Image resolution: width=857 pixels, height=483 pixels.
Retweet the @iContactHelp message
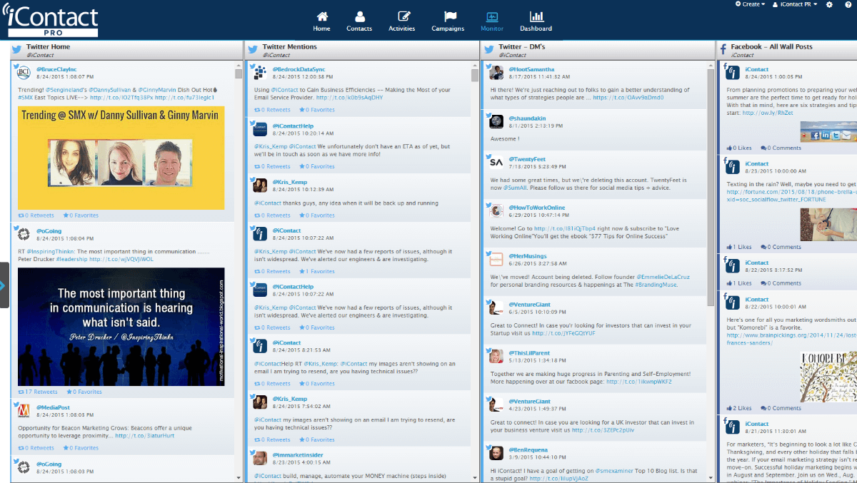click(272, 166)
